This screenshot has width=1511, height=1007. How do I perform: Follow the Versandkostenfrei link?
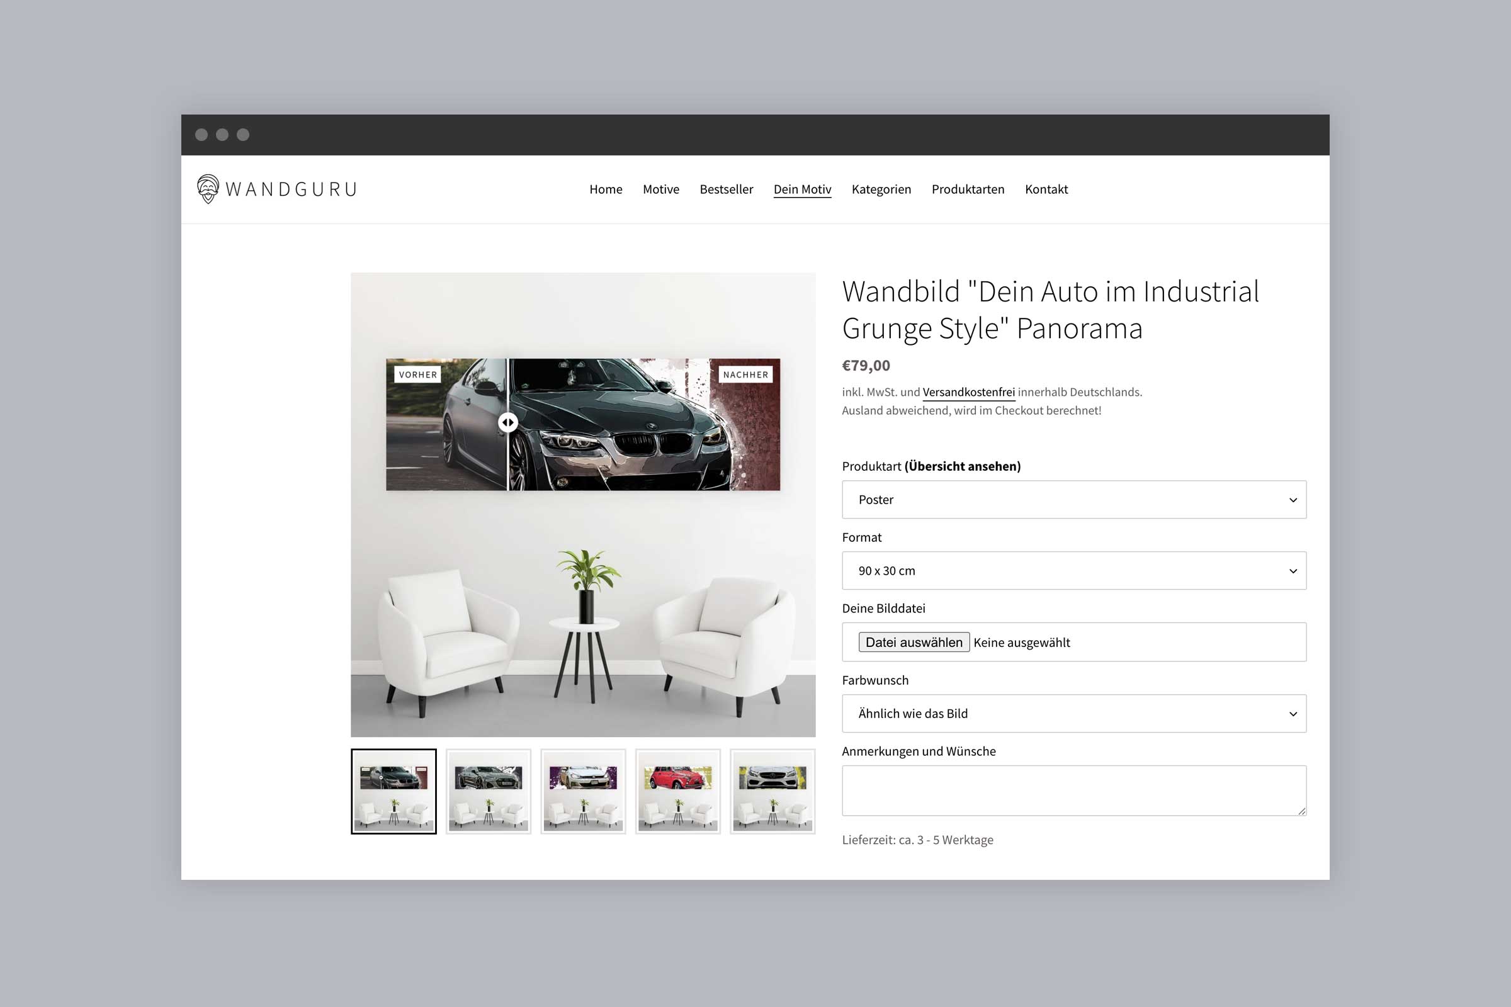tap(968, 391)
